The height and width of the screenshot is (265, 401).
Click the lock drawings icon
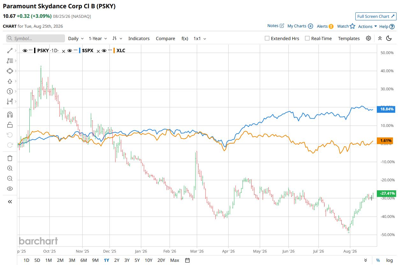pos(10,125)
